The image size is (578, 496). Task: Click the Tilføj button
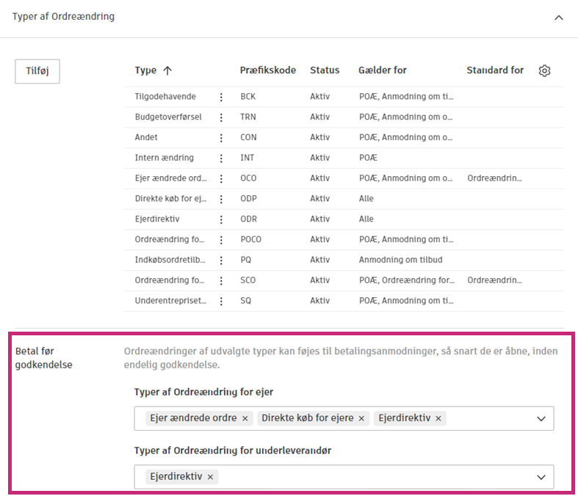(37, 71)
